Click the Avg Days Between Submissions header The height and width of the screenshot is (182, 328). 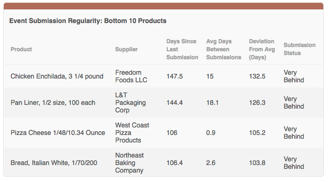224,49
